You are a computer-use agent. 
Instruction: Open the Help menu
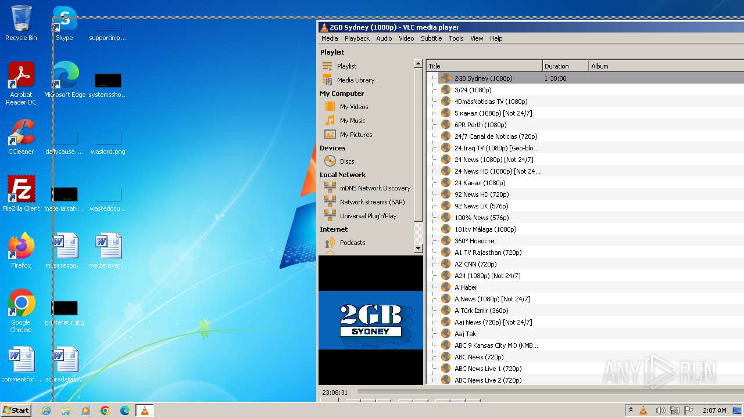click(x=496, y=38)
